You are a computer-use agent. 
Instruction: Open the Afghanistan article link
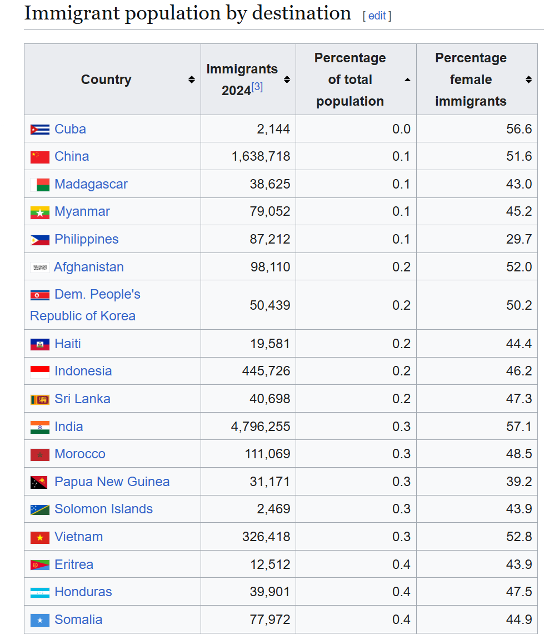click(x=88, y=267)
